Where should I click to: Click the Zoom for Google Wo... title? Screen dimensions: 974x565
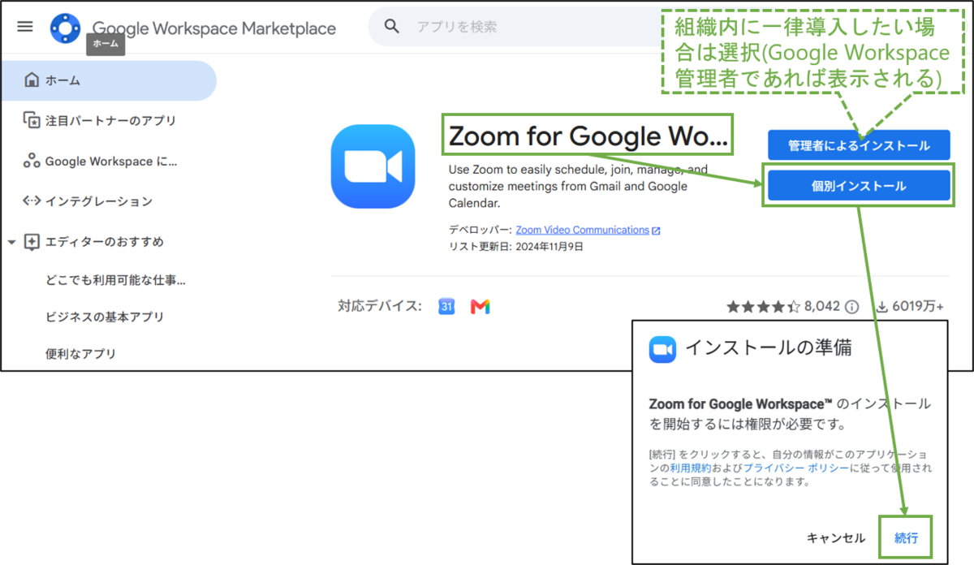click(x=588, y=136)
